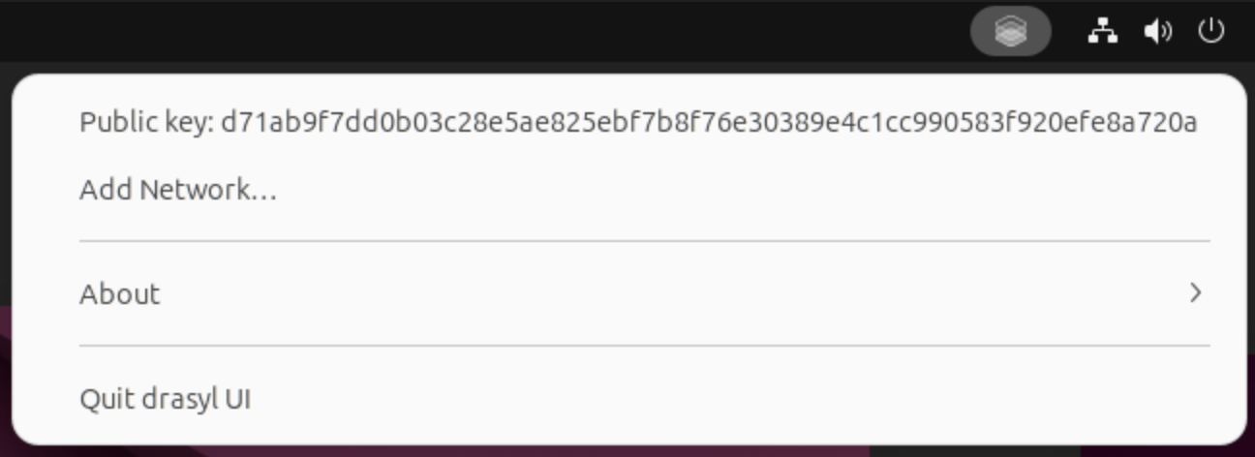This screenshot has height=457, width=1255.
Task: Click top bar gap between drasyl and network icons
Action: pos(1067,32)
